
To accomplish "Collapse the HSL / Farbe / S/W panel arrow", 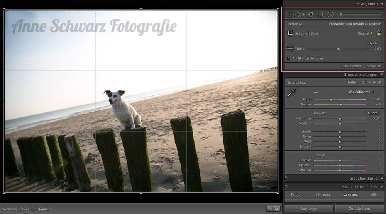I will point(382,187).
